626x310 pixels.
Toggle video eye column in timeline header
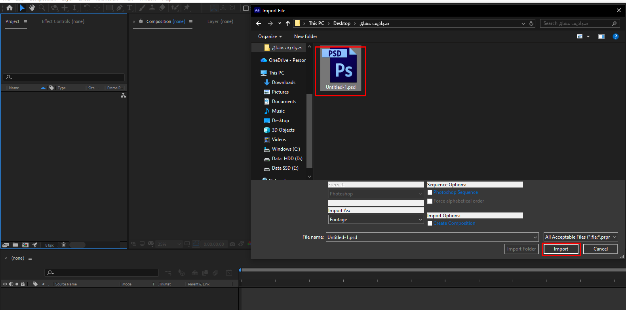tap(5, 284)
